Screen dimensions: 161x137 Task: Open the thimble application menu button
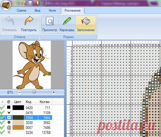pos(6,5)
